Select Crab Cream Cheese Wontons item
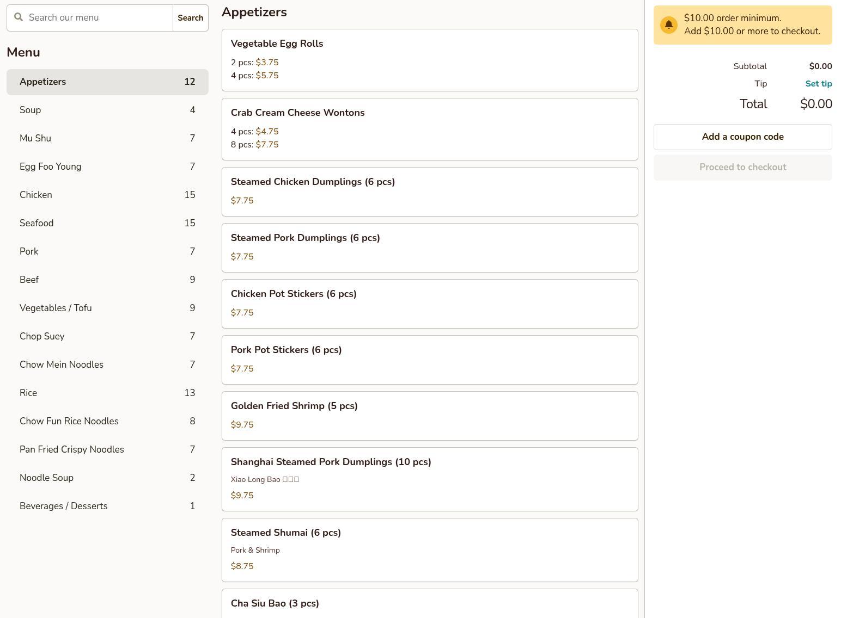The image size is (841, 618). tap(429, 129)
